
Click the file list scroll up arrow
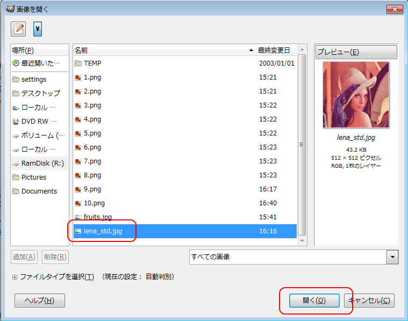pos(302,49)
